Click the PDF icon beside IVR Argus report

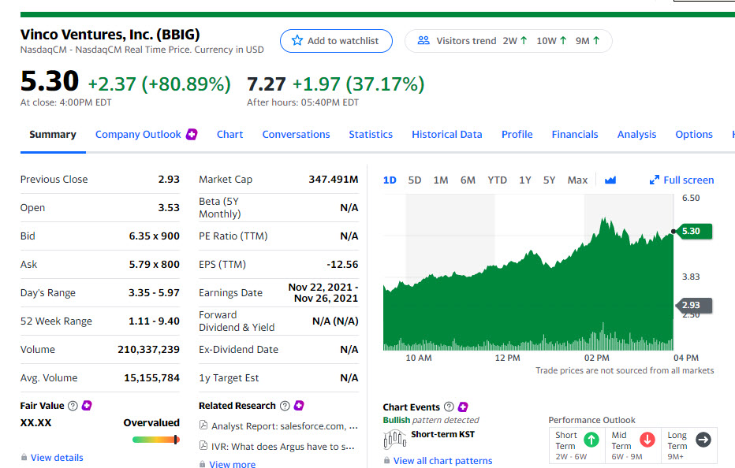pyautogui.click(x=203, y=445)
